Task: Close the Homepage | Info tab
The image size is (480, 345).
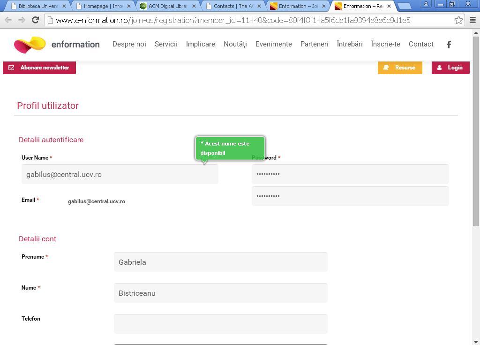Action: pos(129,6)
